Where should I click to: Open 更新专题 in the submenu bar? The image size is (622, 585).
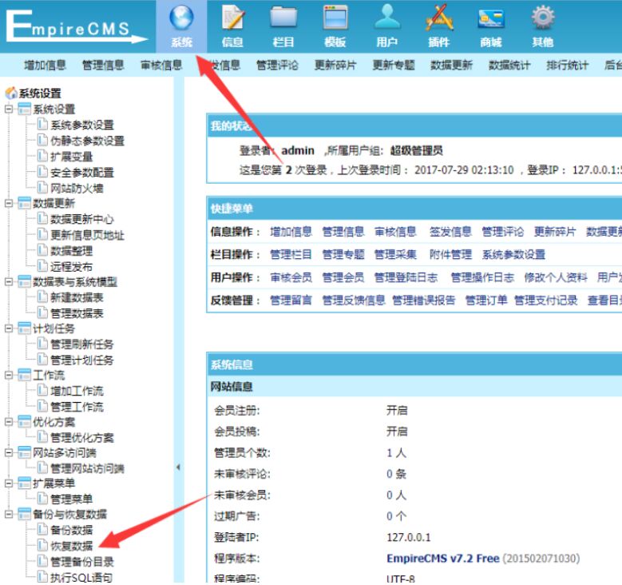(x=394, y=65)
